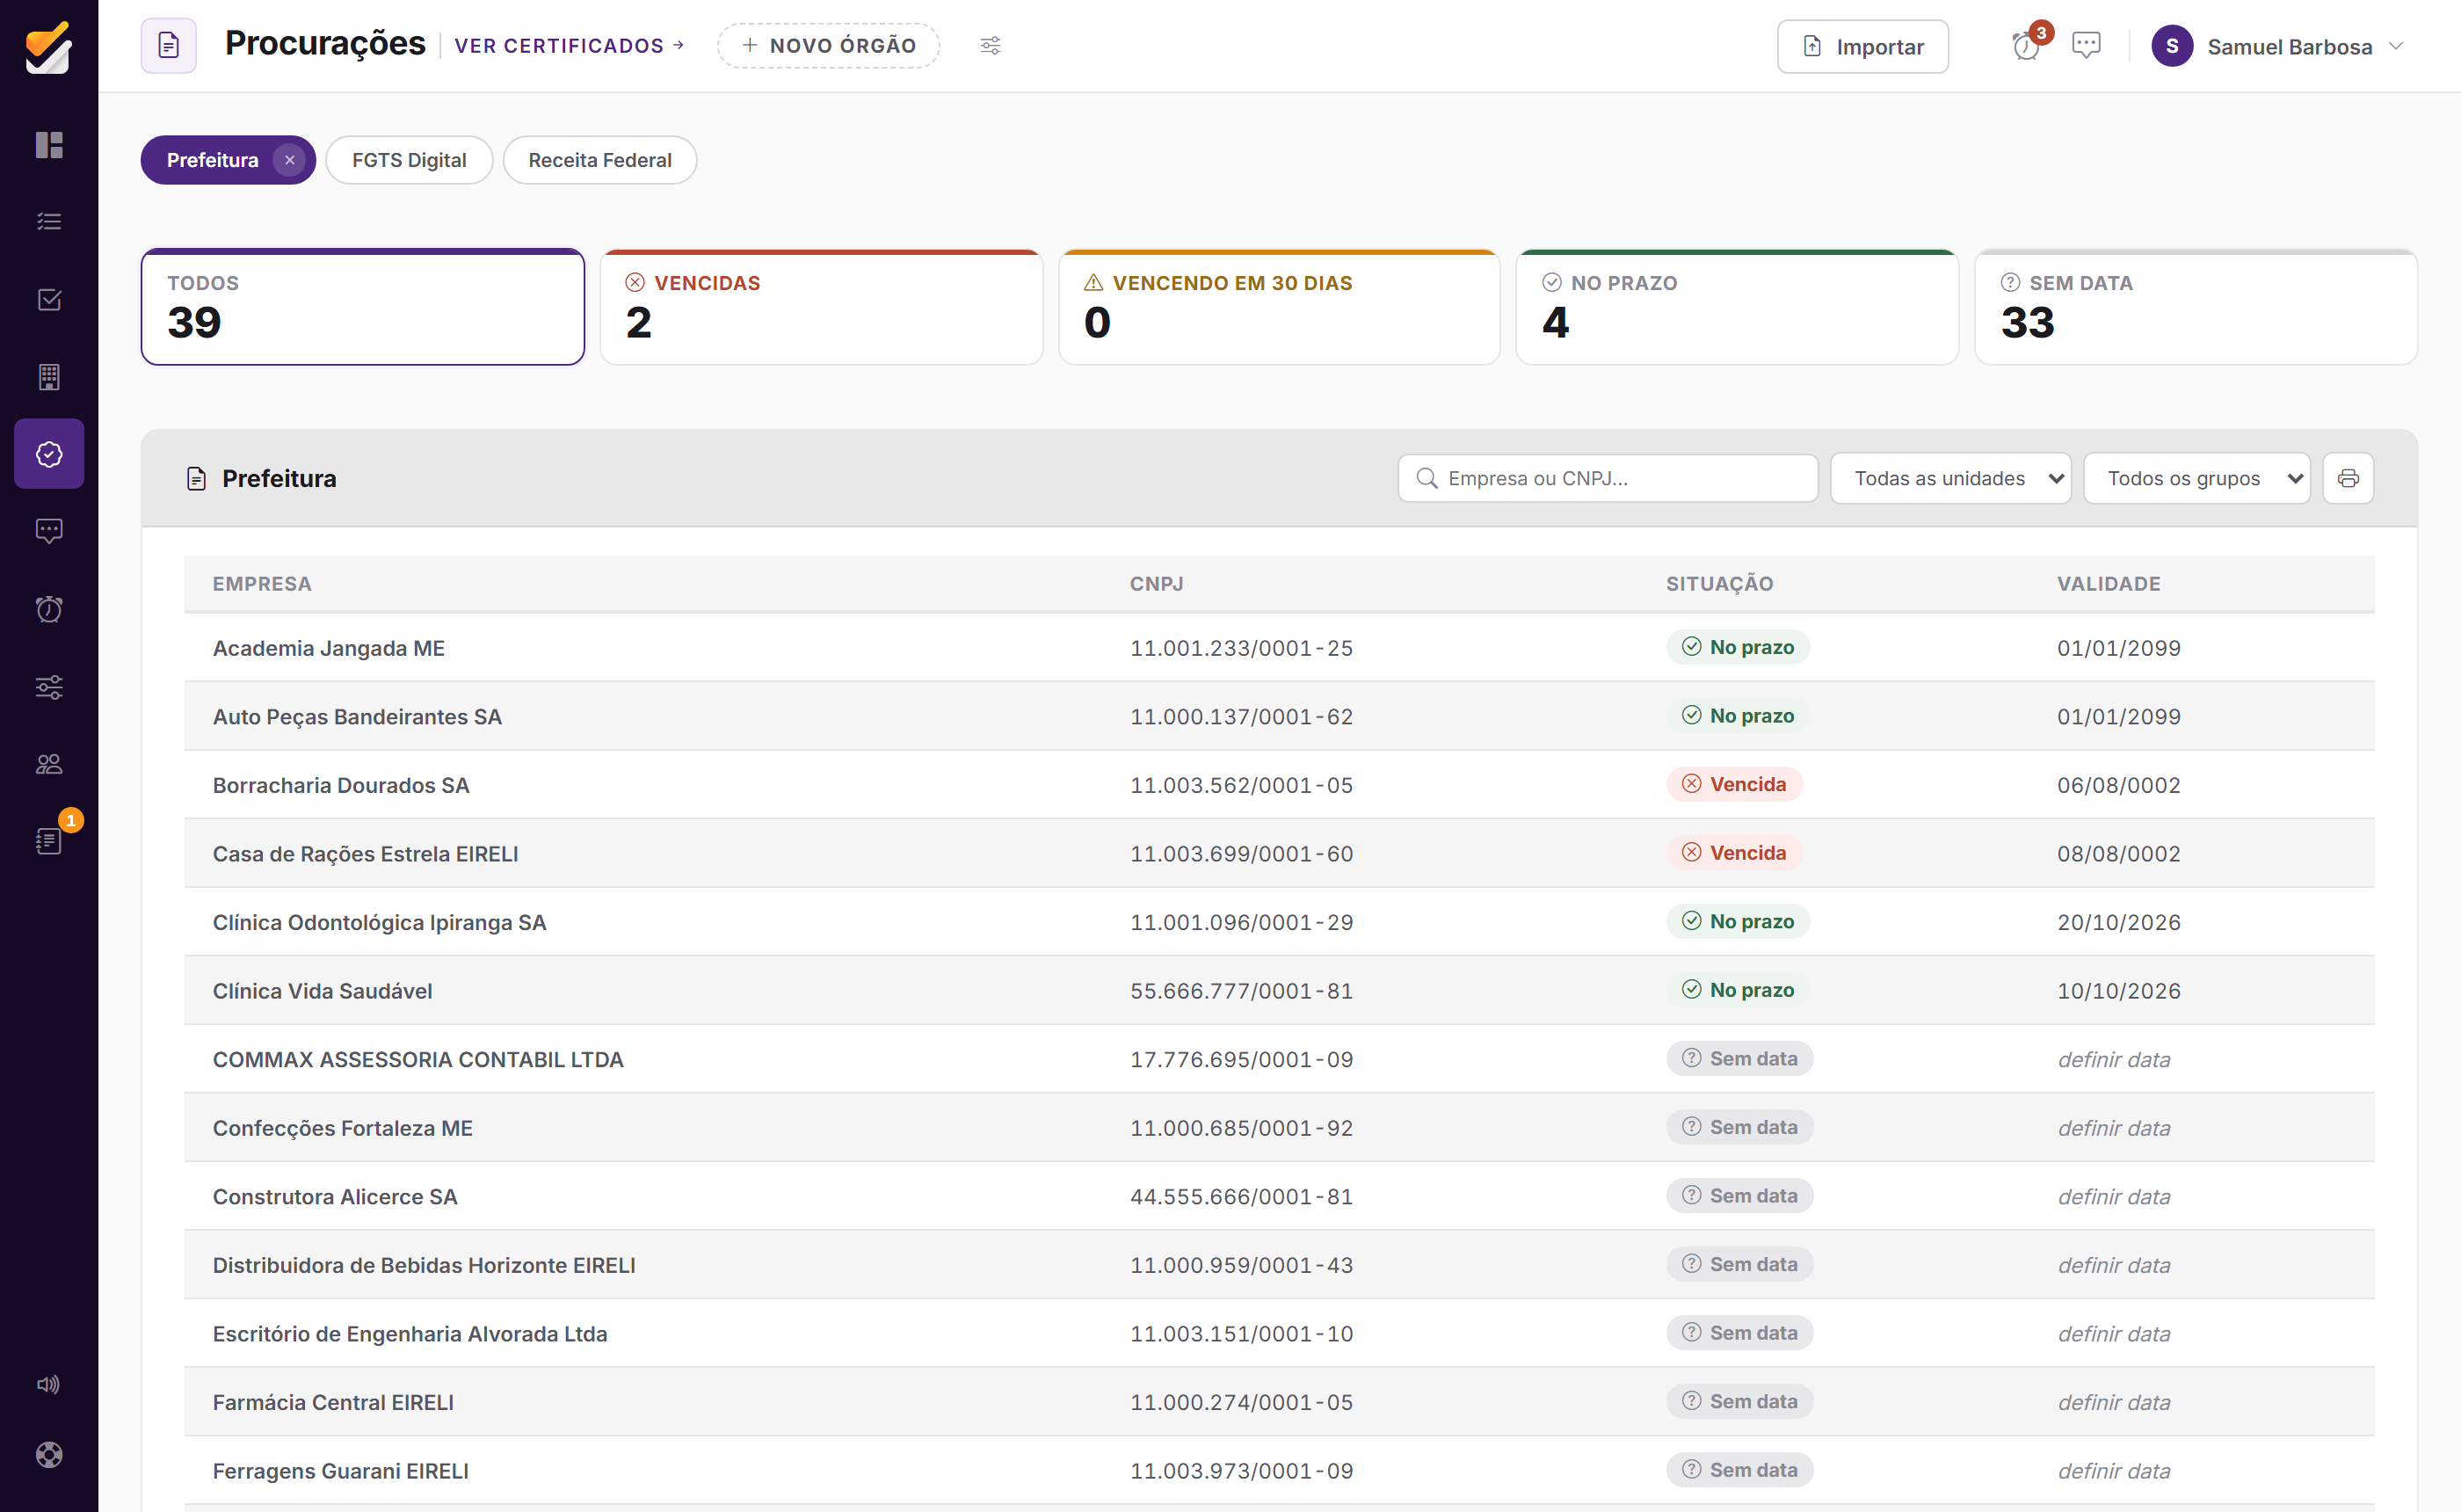Screen dimensions: 2461x1512
Task: Select the Todos filter card
Action: (x=363, y=307)
